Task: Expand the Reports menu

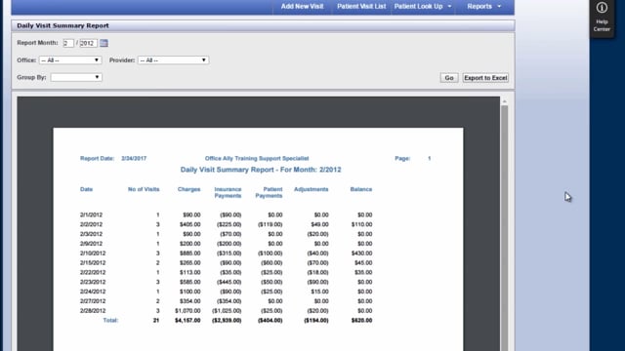Action: click(x=484, y=7)
